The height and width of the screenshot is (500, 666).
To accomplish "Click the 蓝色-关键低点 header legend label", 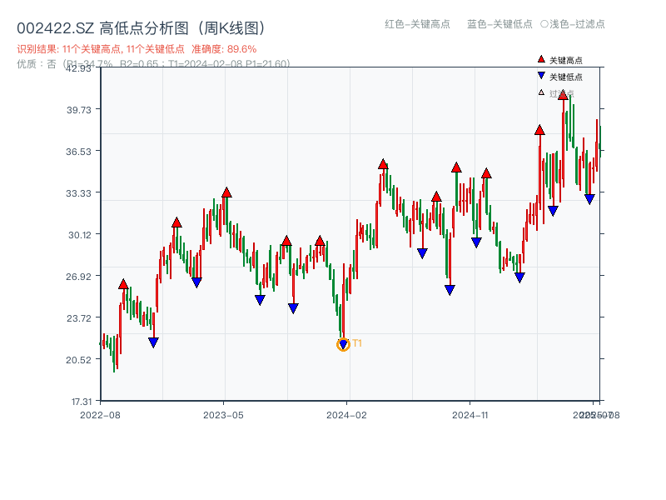I will point(499,24).
